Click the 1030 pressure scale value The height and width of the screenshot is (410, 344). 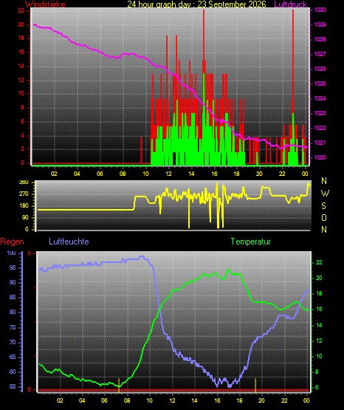(320, 10)
